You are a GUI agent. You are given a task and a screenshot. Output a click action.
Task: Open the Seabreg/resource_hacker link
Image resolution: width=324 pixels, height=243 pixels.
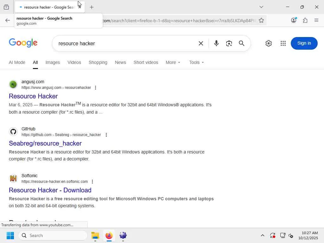click(x=45, y=143)
